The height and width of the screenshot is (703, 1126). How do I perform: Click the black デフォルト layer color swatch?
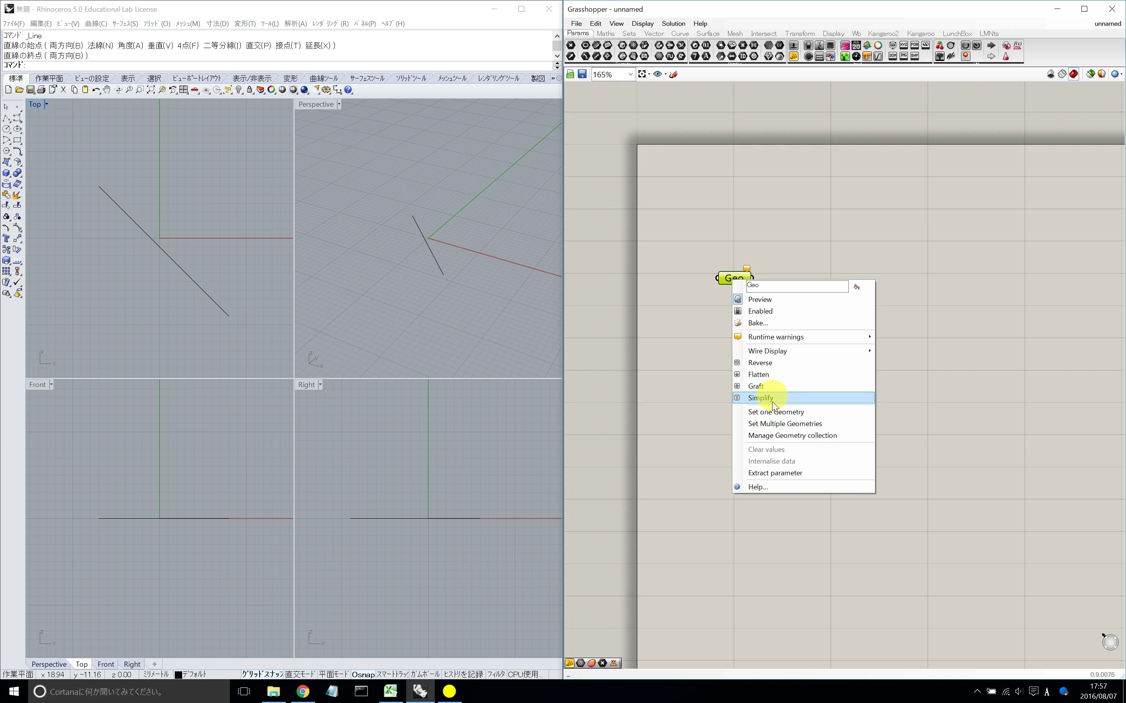tap(178, 674)
